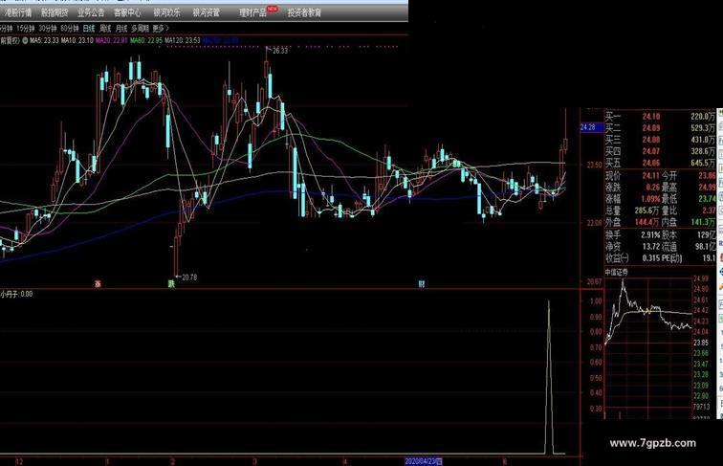This screenshot has height=466, width=723.
Task: Click the MA10: 23.10 indicator label
Action: tap(77, 40)
